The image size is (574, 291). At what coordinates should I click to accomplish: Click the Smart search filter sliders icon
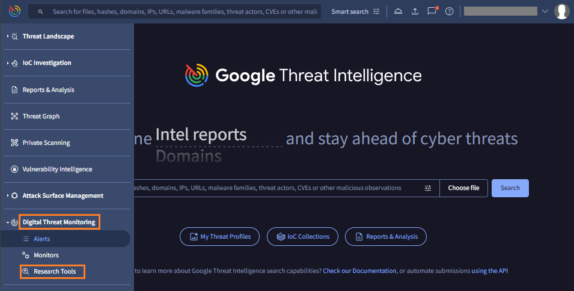pos(376,11)
